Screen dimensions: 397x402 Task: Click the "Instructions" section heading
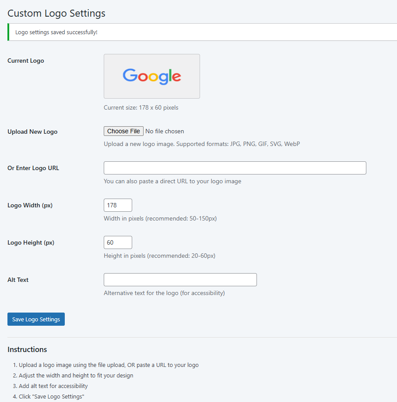coord(27,349)
